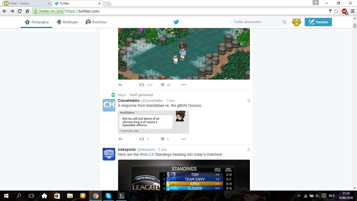Click the key icon in address bar
Screen dimensions: 357x201
click(x=330, y=11)
